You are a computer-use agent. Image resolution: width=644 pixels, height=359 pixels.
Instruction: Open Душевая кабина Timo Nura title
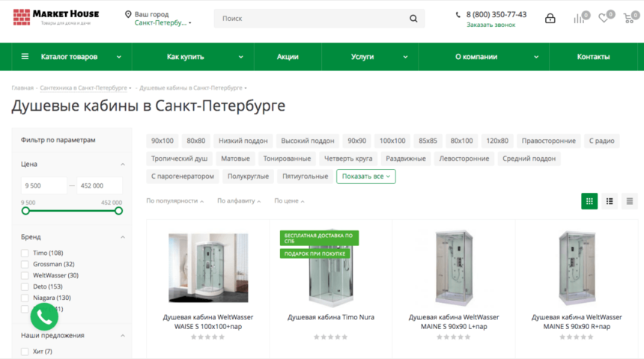pyautogui.click(x=331, y=317)
